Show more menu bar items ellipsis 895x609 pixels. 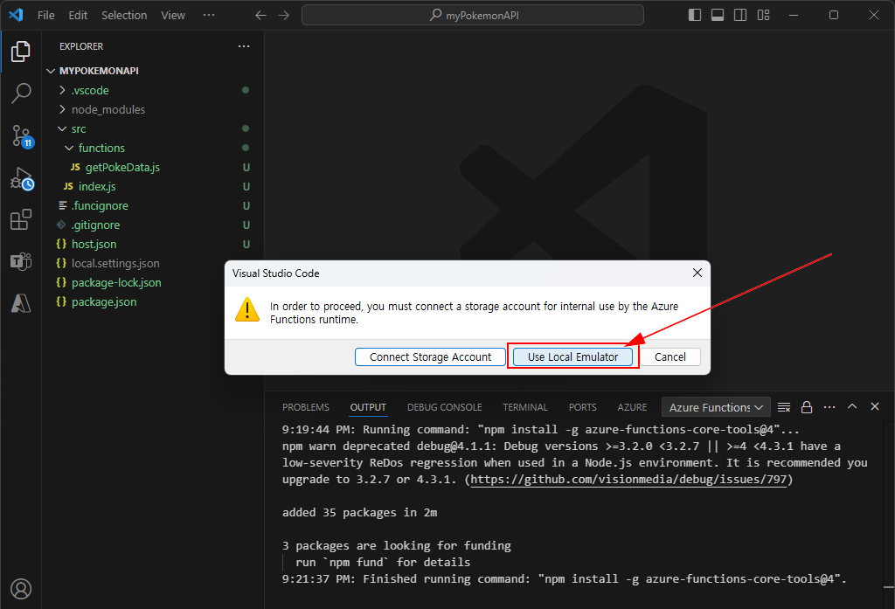(209, 16)
